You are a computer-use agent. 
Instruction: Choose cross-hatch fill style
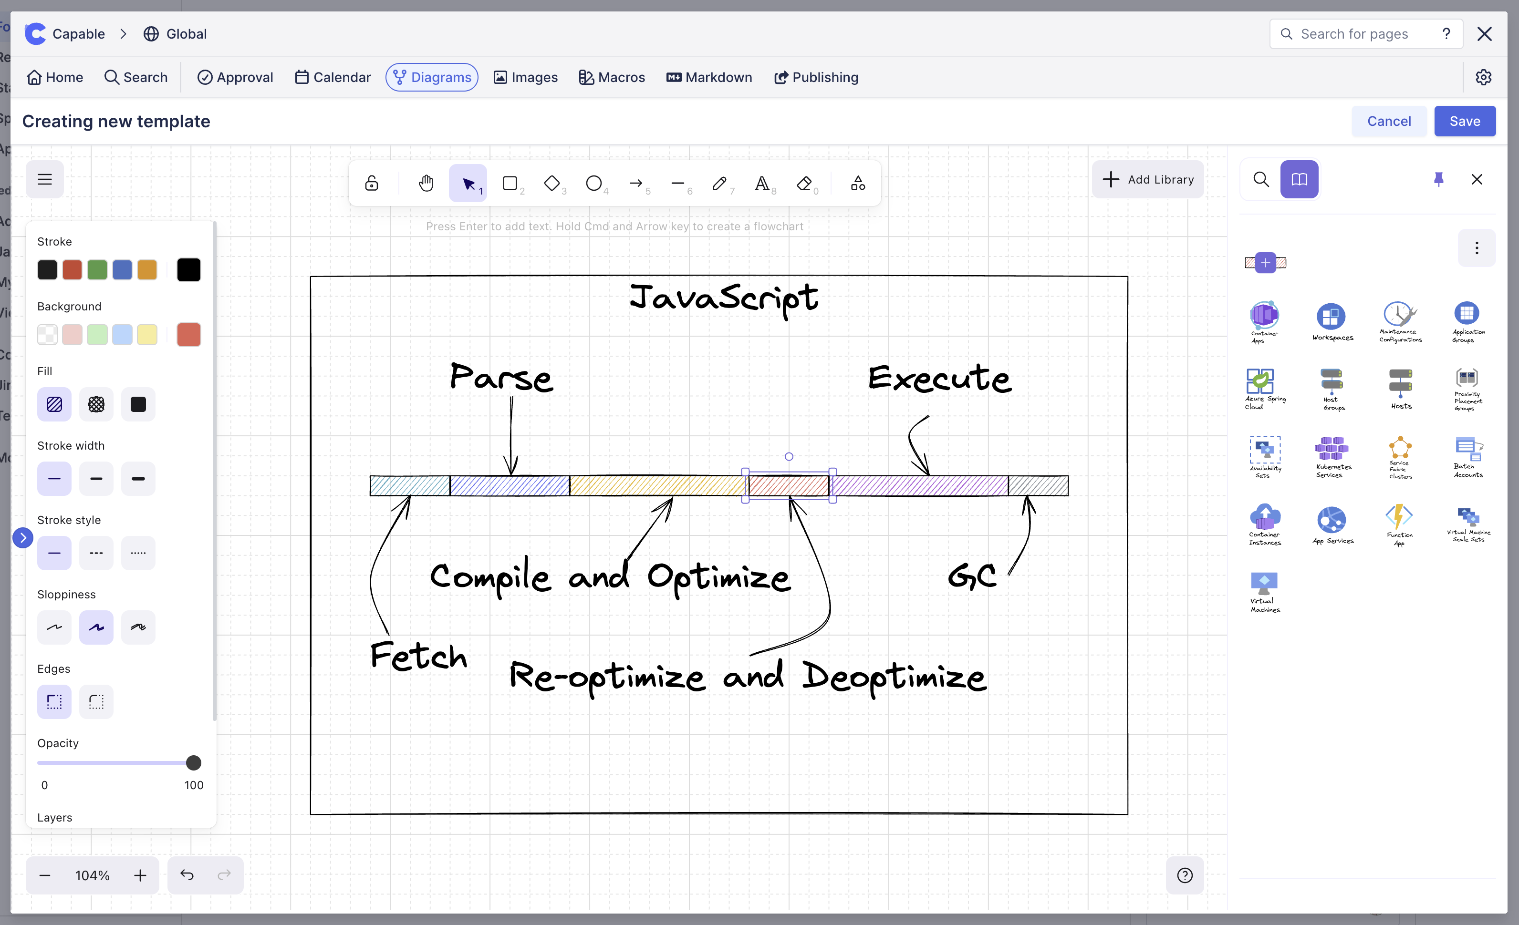96,404
